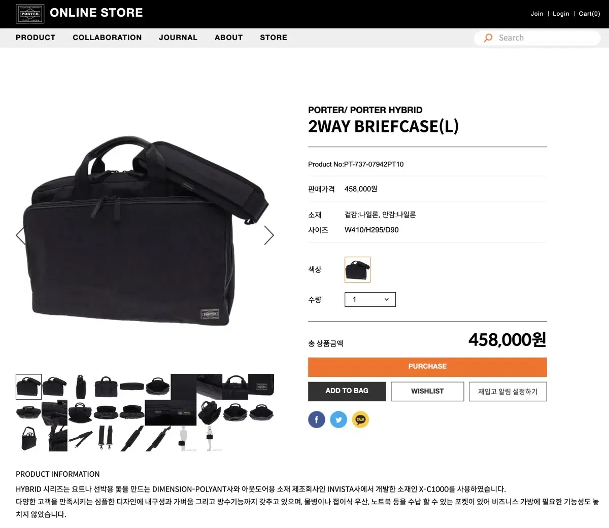Screen dimensions: 609x528
Task: Open the COLLABORATION menu
Action: tap(107, 38)
